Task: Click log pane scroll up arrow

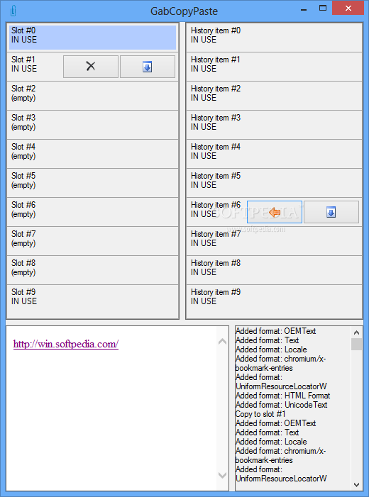Action: click(357, 333)
